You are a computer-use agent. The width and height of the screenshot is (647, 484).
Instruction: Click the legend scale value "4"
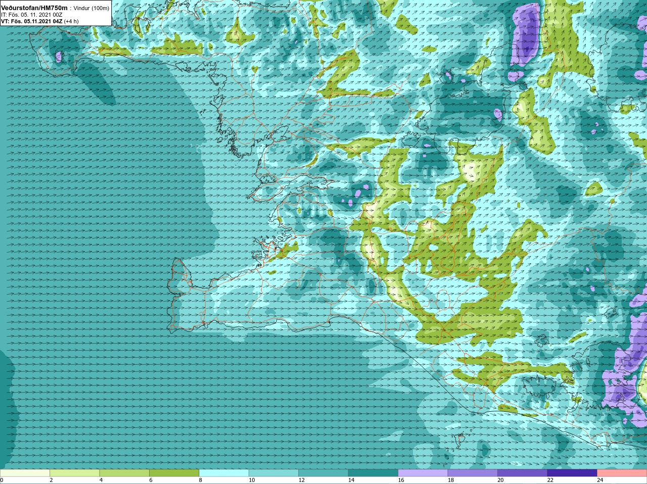point(101,480)
